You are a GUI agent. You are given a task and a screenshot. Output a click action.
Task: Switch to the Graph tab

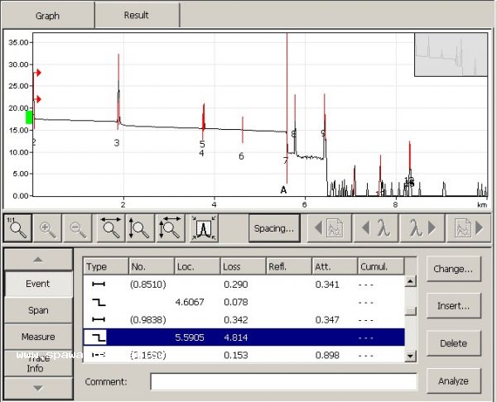(47, 15)
